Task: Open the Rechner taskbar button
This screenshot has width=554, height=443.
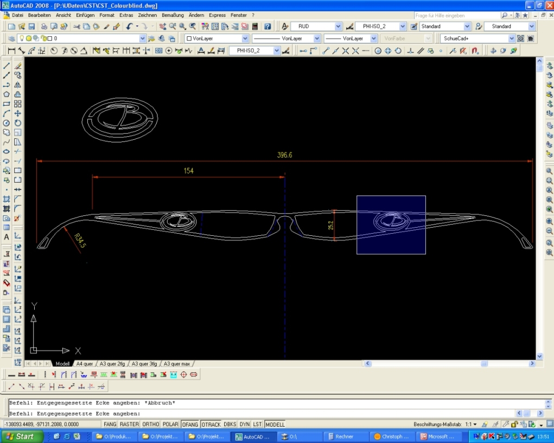Action: (x=345, y=436)
